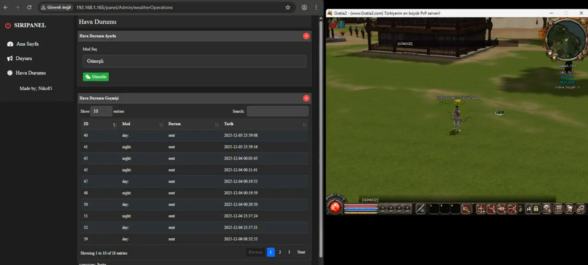Focus the Search input field
Screen dimensions: 588x265
tap(277, 111)
